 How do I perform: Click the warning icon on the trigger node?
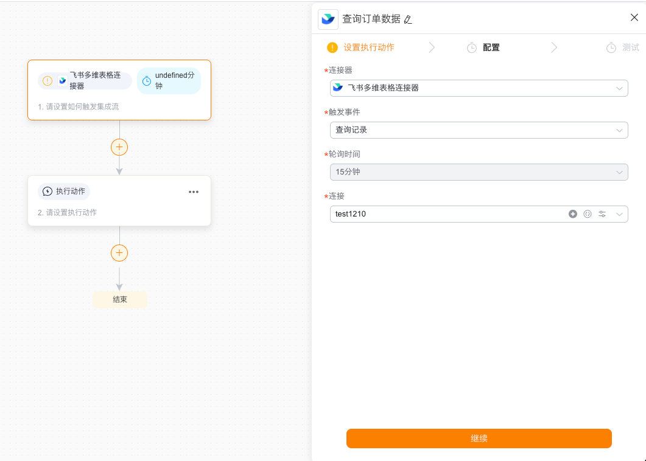point(47,81)
